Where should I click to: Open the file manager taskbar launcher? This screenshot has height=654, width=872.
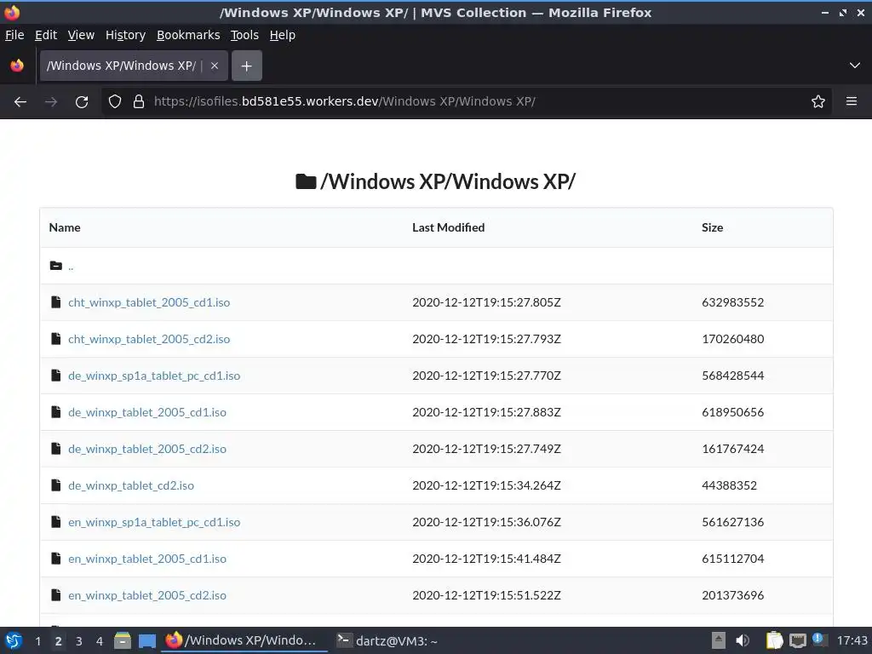point(123,640)
